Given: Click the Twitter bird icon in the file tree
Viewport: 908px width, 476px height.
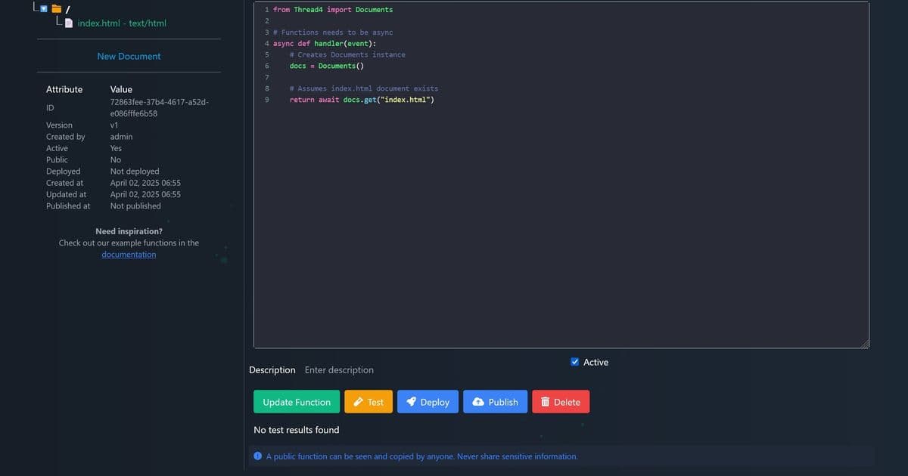Looking at the screenshot, I should [44, 9].
